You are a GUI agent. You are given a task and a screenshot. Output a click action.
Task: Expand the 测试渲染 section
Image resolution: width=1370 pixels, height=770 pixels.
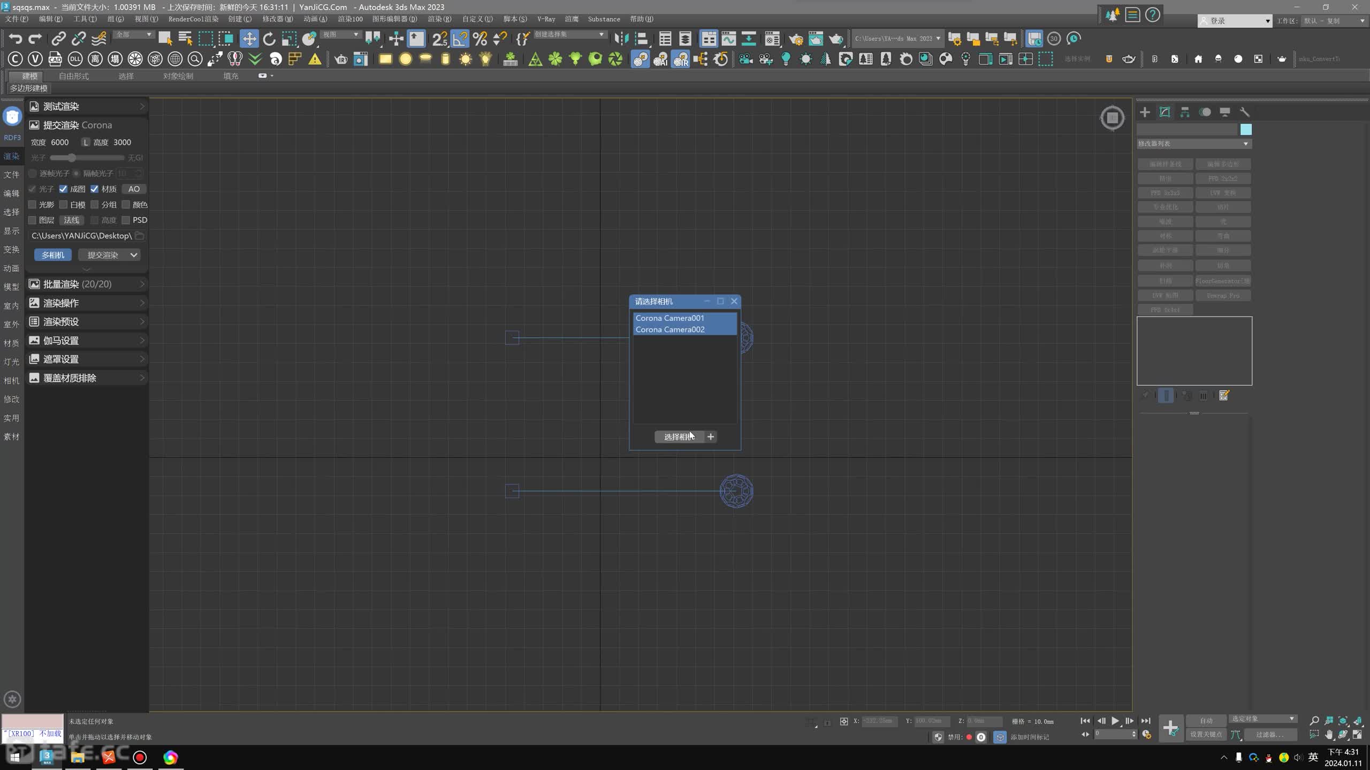coord(87,106)
